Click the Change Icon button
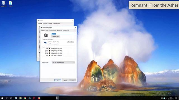Viewport: 179px width, 100px height. 55,36
